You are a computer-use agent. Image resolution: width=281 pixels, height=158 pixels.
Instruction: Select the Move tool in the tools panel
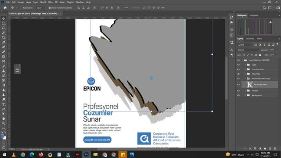(4, 18)
